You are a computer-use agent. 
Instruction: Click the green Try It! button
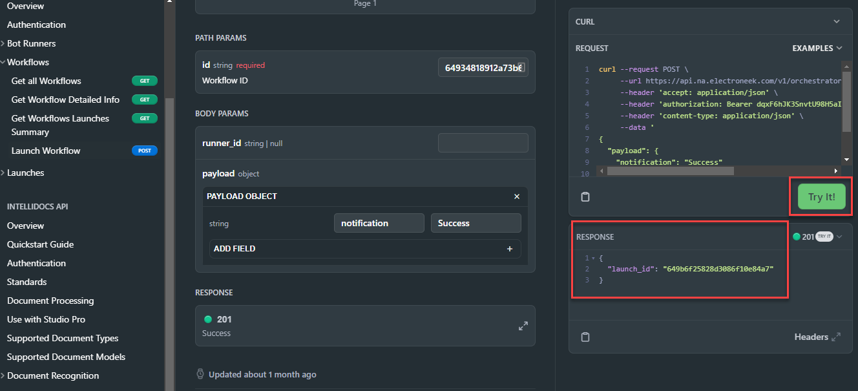pyautogui.click(x=821, y=196)
